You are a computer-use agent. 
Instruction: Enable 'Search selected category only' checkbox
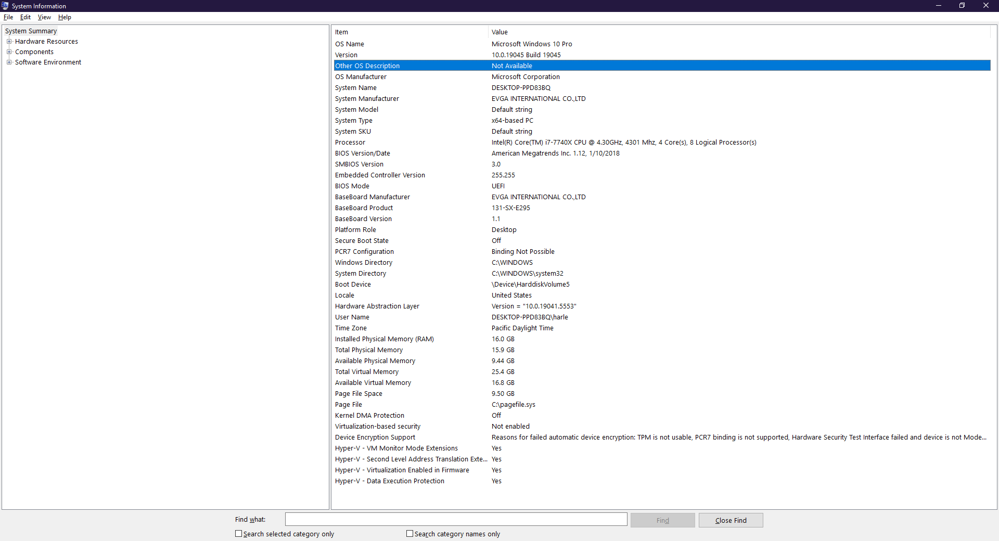(239, 534)
